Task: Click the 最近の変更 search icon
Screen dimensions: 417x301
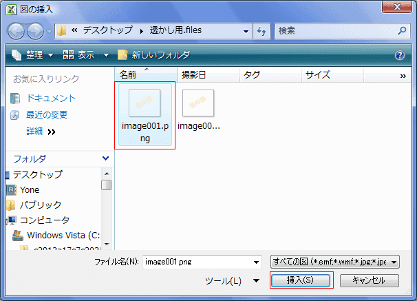Action: click(x=14, y=115)
